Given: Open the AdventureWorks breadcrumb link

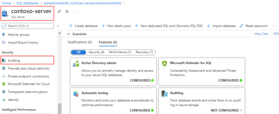Looking at the screenshot, I should (x=83, y=3).
